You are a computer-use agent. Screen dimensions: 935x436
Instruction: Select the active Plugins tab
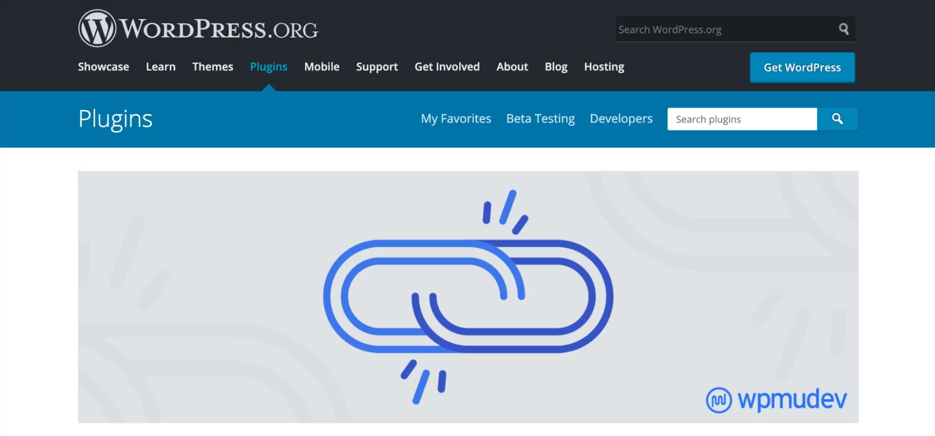(268, 67)
